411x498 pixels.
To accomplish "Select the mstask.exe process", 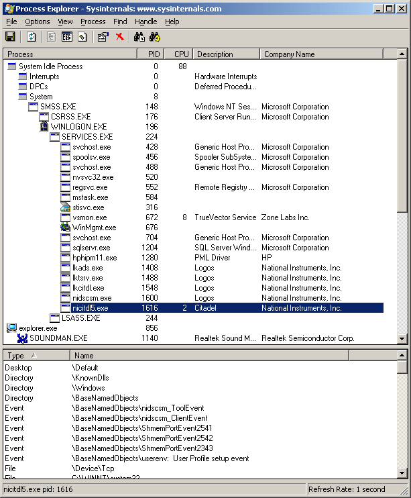I will (x=91, y=197).
